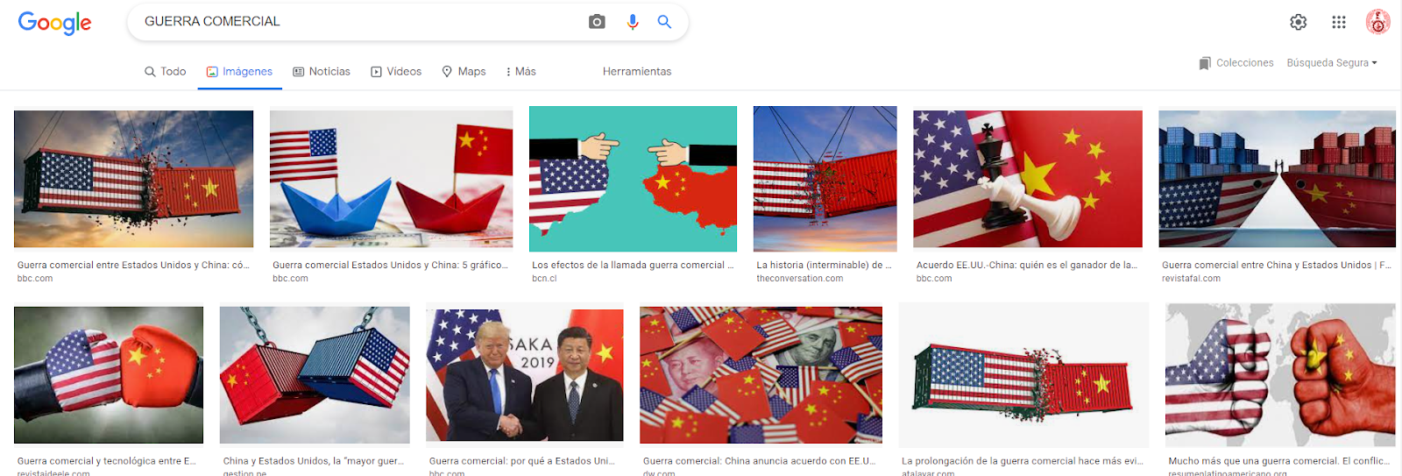
Task: Open search by image camera icon
Action: (597, 22)
